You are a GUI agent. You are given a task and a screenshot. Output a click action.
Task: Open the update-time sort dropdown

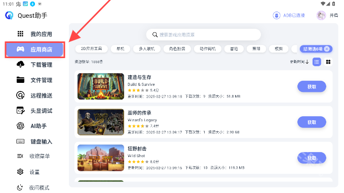point(299,62)
